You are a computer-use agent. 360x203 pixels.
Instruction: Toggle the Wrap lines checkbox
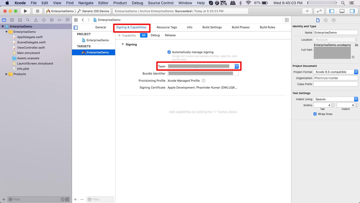315,114
